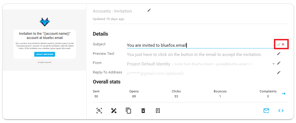Click the "Reply-To Address" label
This screenshot has width=296, height=123.
tap(108, 72)
